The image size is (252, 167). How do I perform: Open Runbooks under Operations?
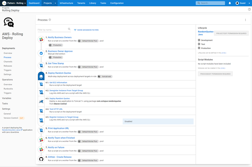click(x=8, y=89)
